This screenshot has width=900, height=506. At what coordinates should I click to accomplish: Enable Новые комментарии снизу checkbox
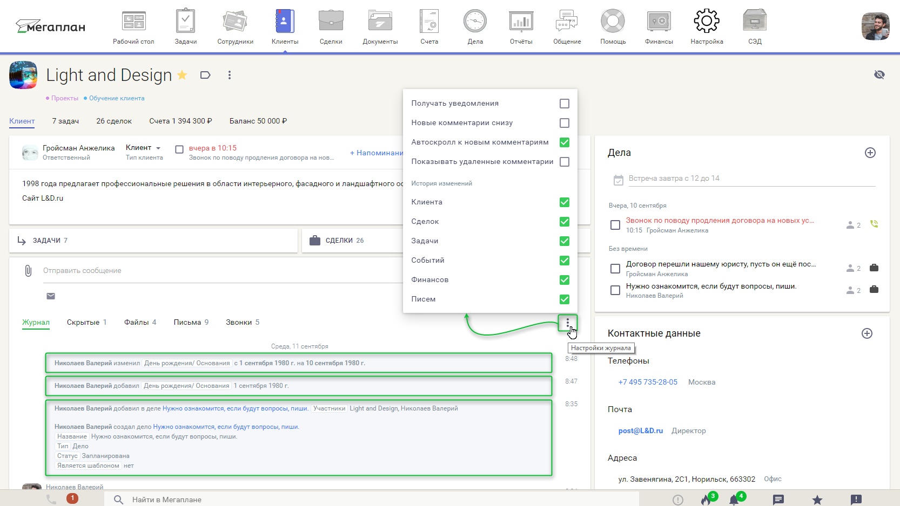[565, 123]
